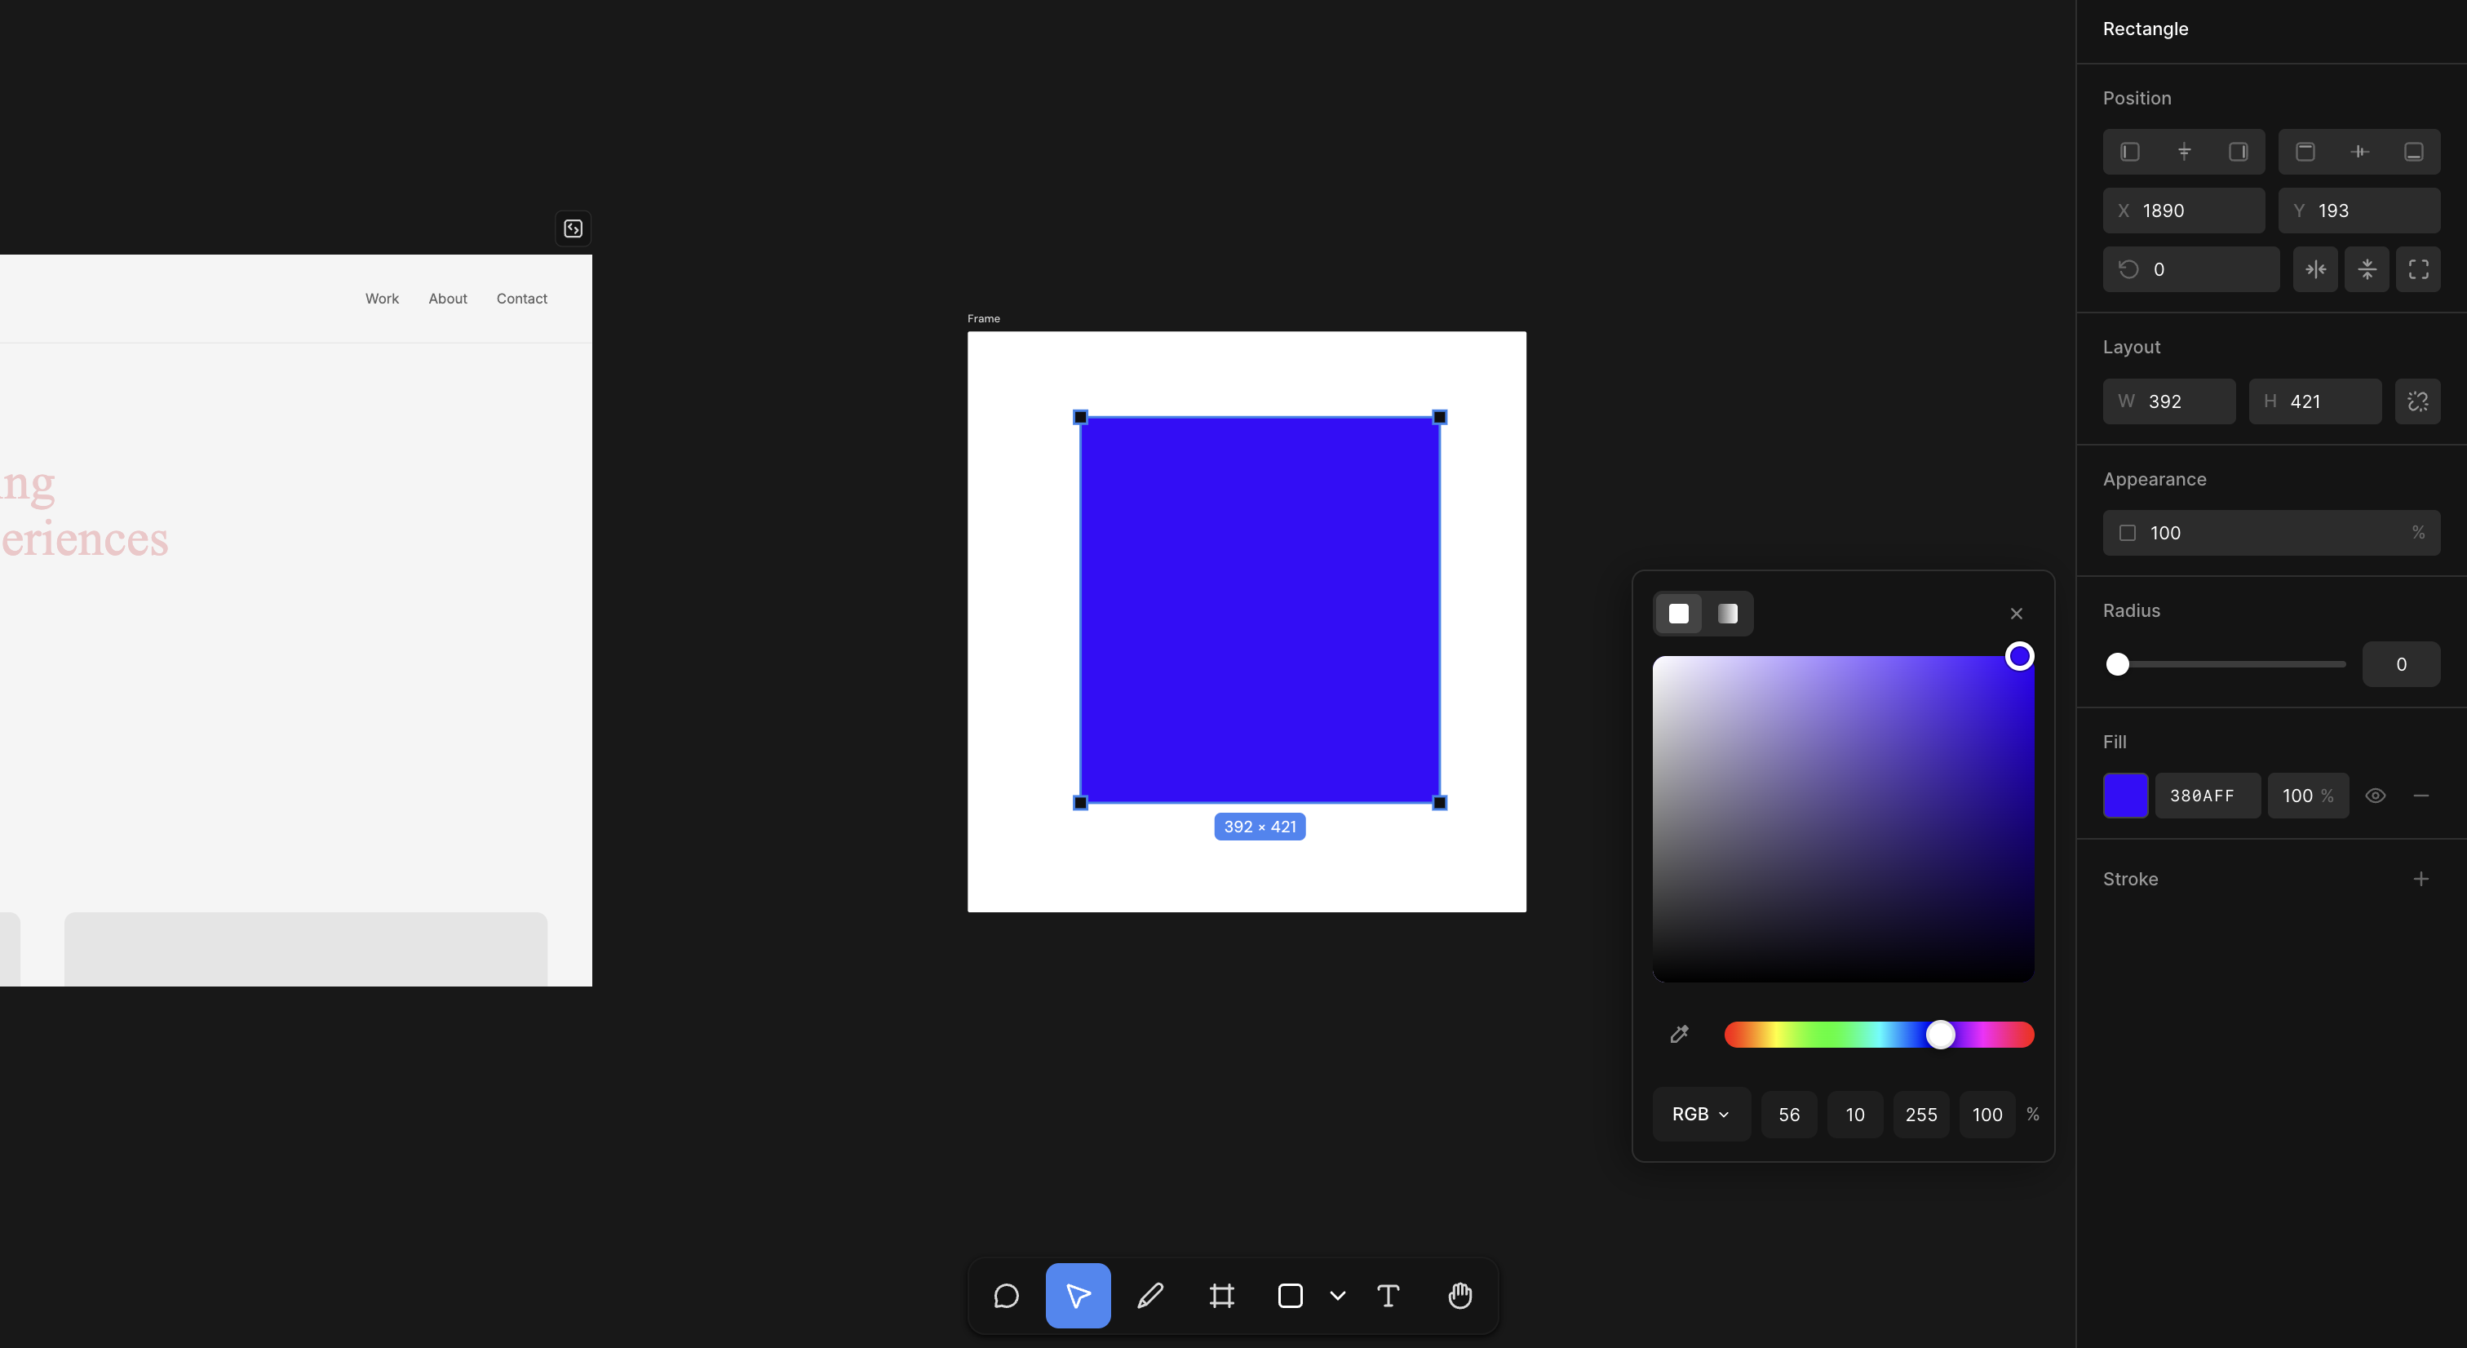Viewport: 2467px width, 1348px height.
Task: Open the RGB color mode dropdown
Action: 1701,1113
